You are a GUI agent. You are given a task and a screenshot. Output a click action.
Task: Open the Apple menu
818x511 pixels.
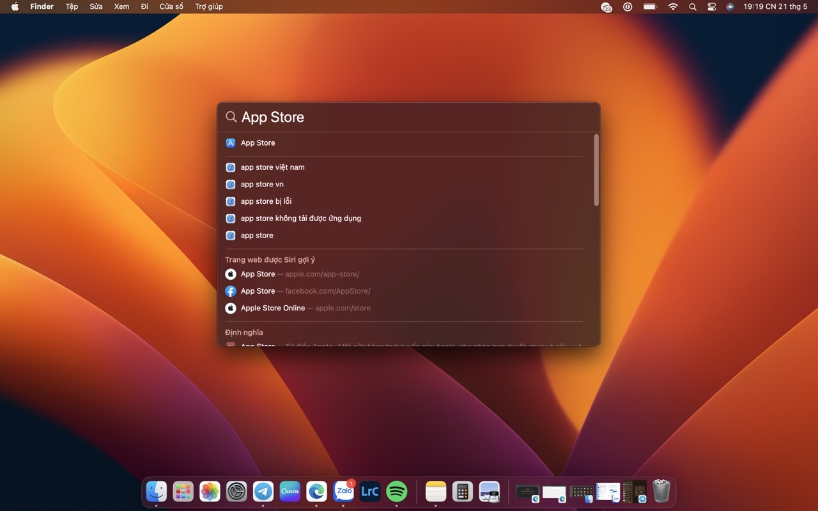click(15, 6)
